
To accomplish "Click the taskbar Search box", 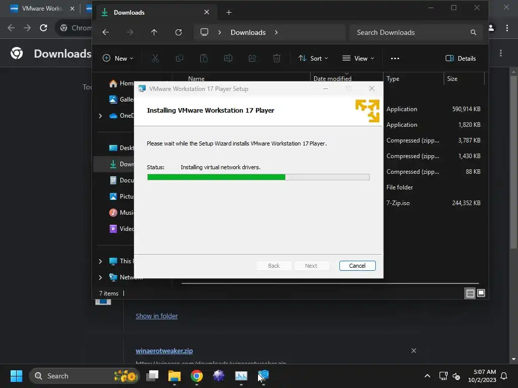I will point(84,376).
